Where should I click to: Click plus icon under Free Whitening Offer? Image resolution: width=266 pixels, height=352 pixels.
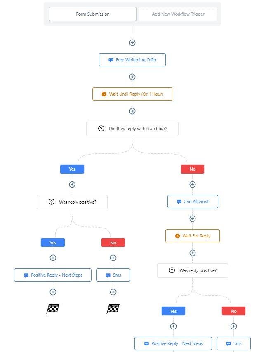132,77
